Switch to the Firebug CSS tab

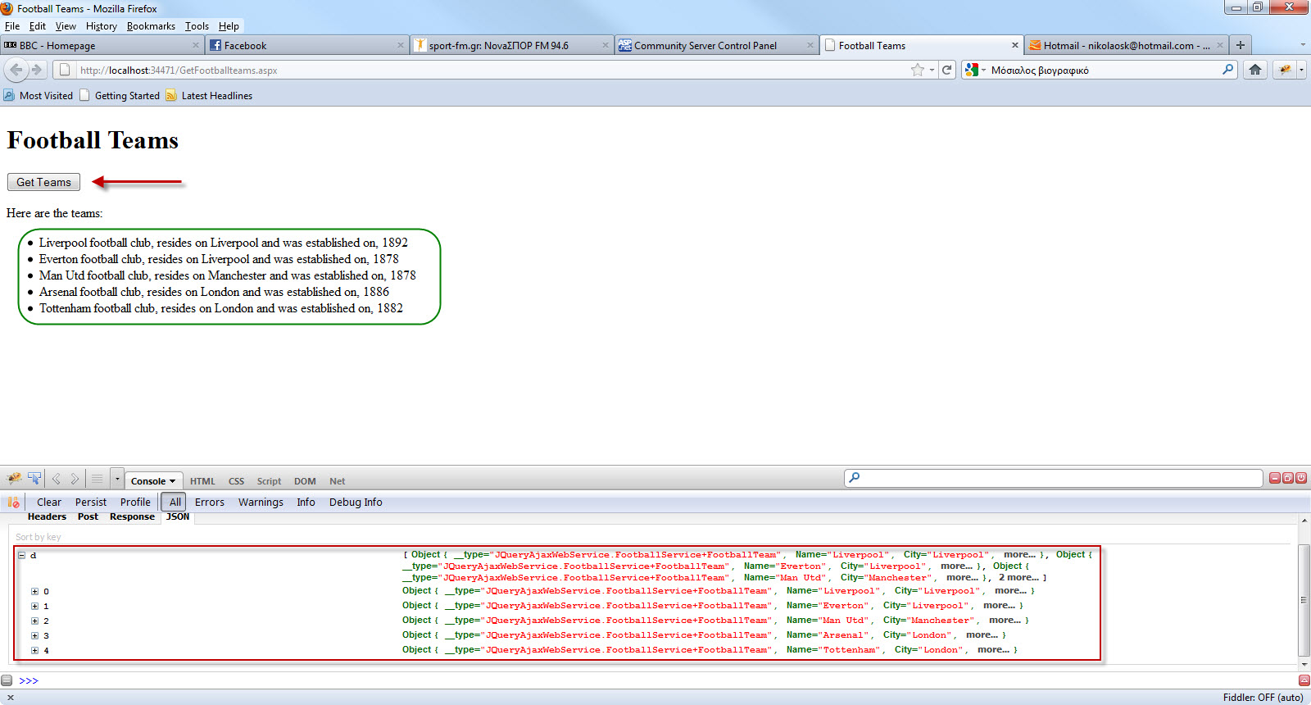(236, 481)
